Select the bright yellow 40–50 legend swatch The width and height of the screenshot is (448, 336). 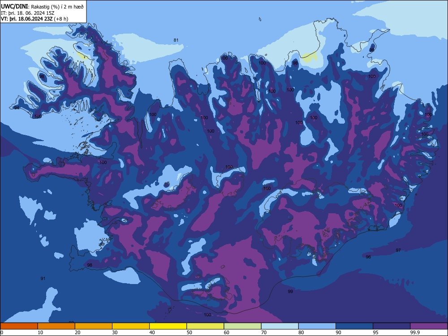tap(168, 326)
